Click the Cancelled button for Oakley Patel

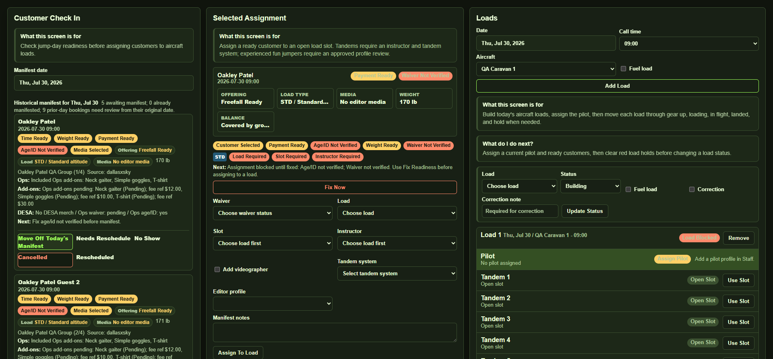pos(45,260)
